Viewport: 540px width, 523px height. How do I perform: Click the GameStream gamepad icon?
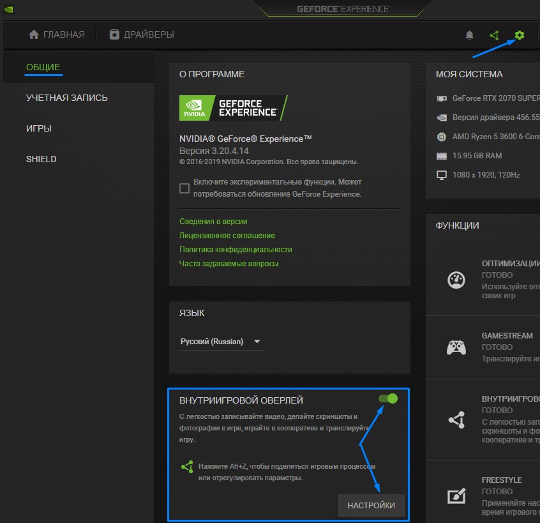click(456, 347)
